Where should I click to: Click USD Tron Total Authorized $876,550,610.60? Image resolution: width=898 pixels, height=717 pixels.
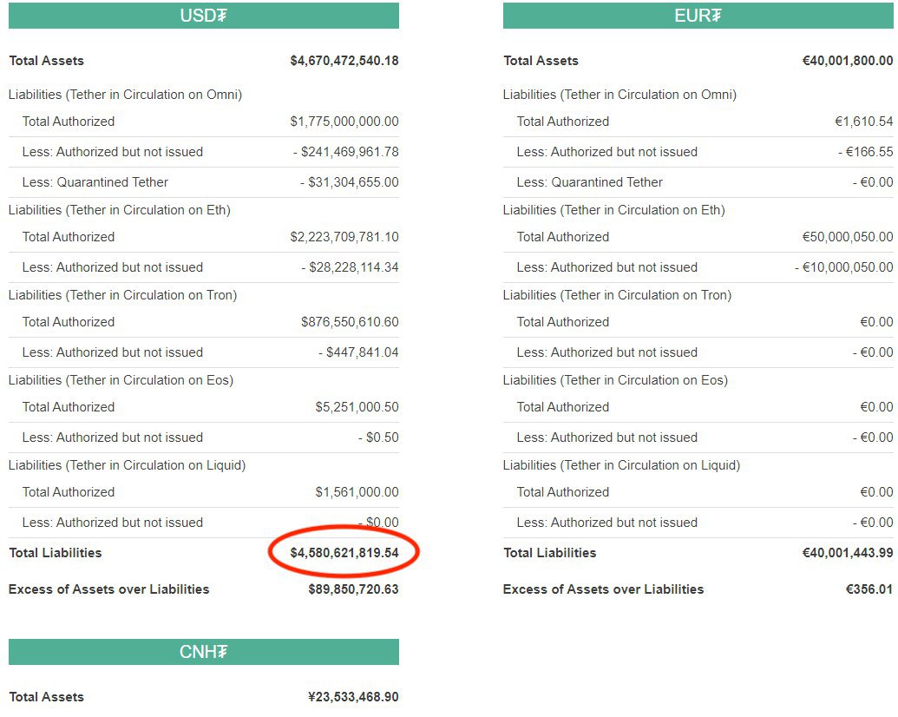click(350, 322)
